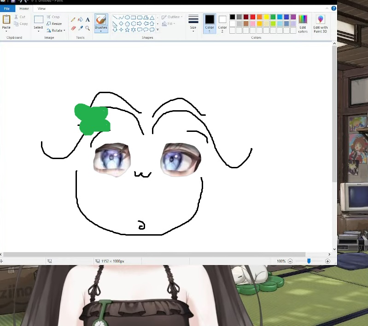Choose the Diamond shape

tap(121, 24)
